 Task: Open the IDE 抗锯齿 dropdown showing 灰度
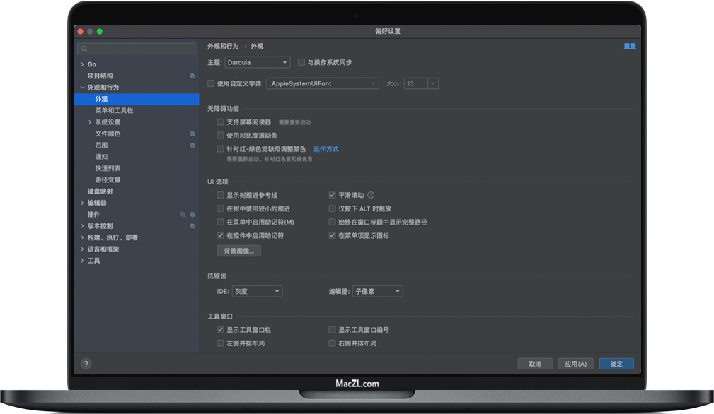[257, 291]
